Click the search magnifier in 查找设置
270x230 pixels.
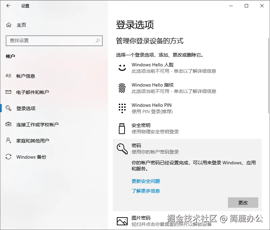click(x=98, y=40)
